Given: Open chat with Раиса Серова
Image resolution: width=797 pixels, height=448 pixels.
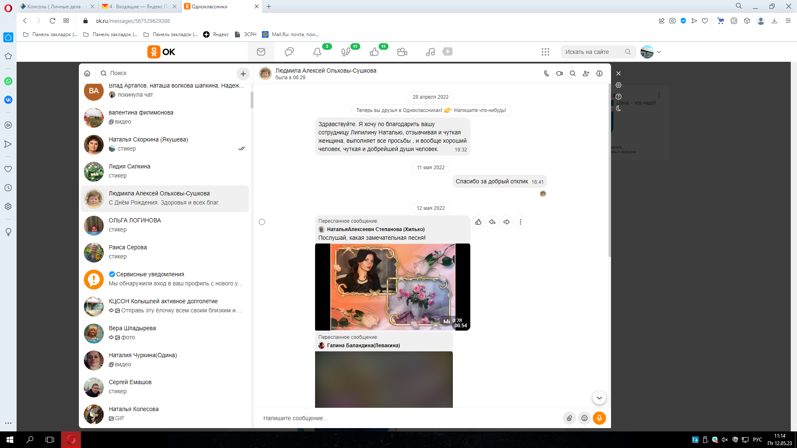Looking at the screenshot, I should click(x=165, y=252).
